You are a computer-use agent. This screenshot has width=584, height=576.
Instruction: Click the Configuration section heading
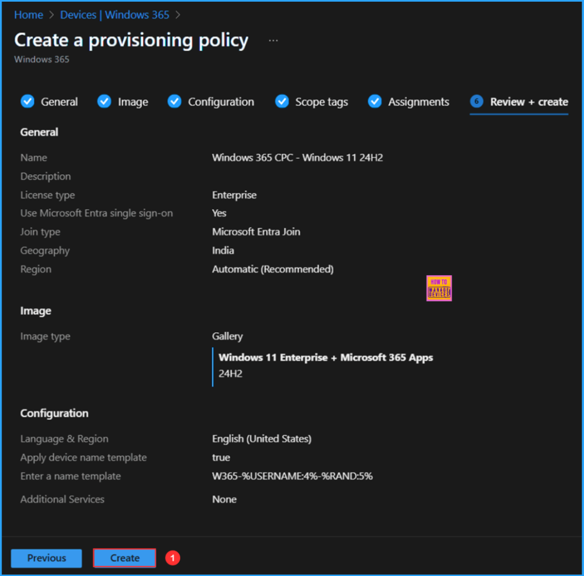(x=54, y=413)
